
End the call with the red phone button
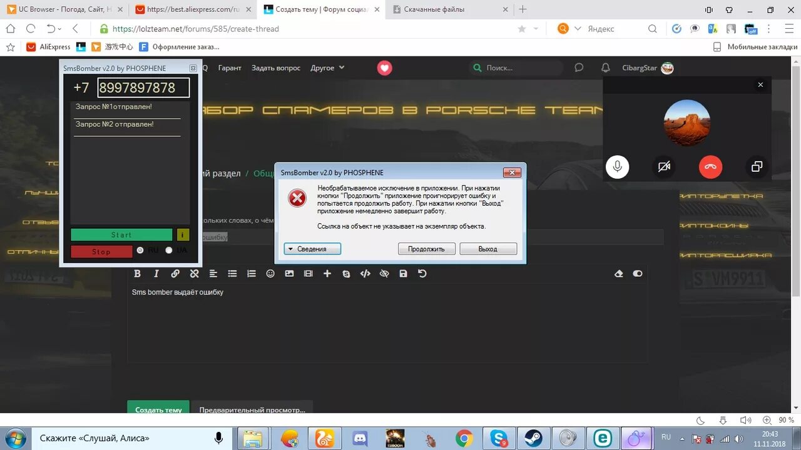tap(710, 166)
